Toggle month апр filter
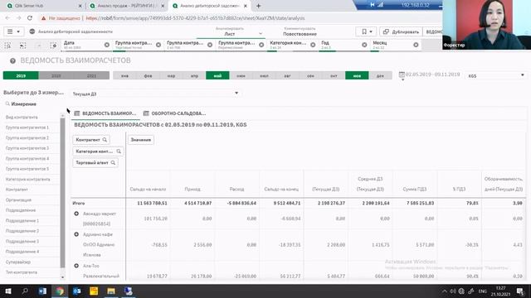 tap(194, 75)
